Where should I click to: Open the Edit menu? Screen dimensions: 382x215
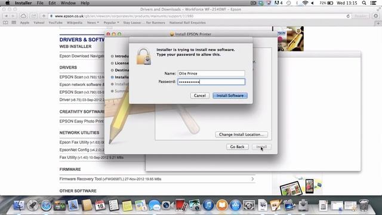[x=52, y=3]
